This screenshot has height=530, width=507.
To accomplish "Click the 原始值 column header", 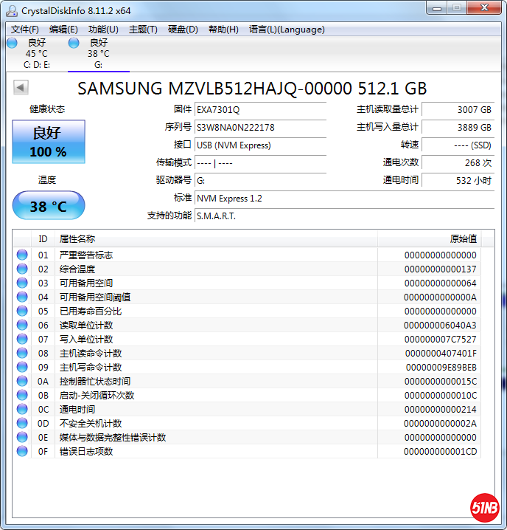I will coord(463,238).
